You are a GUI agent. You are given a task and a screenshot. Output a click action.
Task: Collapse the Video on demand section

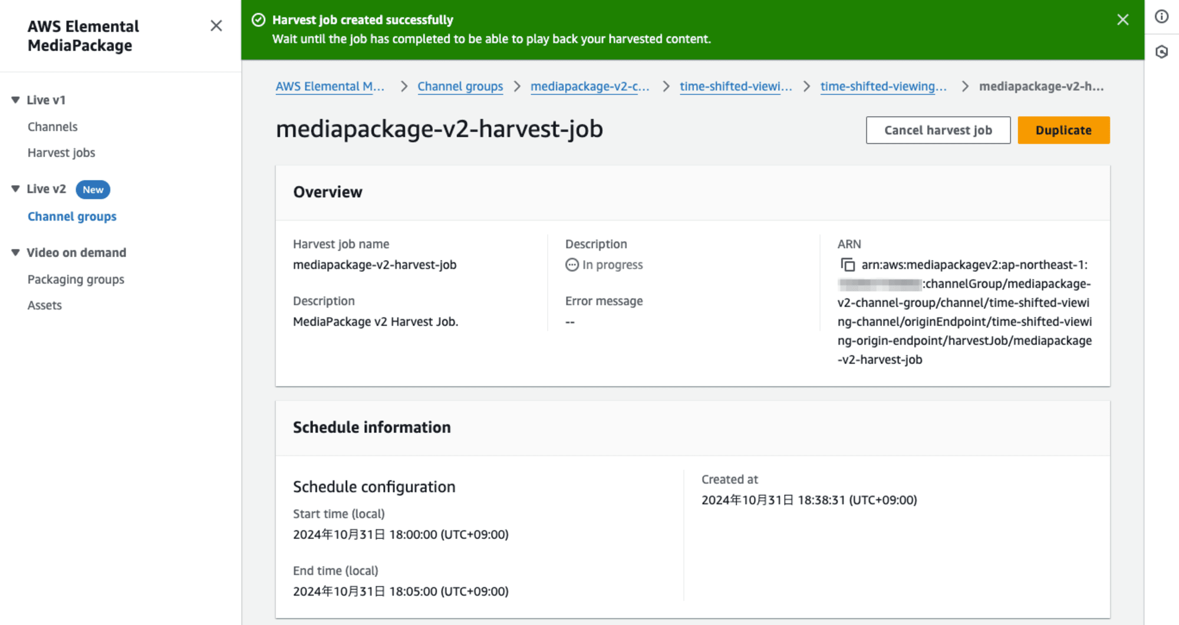pos(16,252)
